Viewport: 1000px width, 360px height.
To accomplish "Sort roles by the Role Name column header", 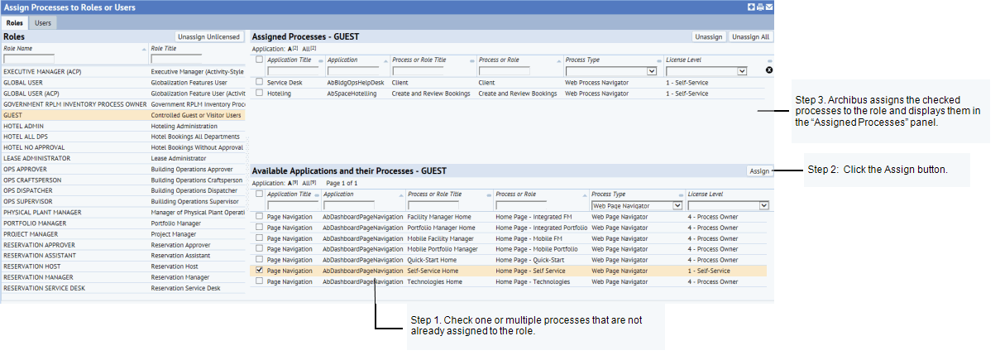I will click(18, 49).
